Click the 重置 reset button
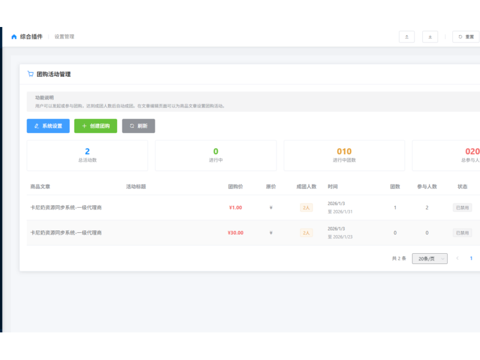The image size is (480, 360). (466, 37)
